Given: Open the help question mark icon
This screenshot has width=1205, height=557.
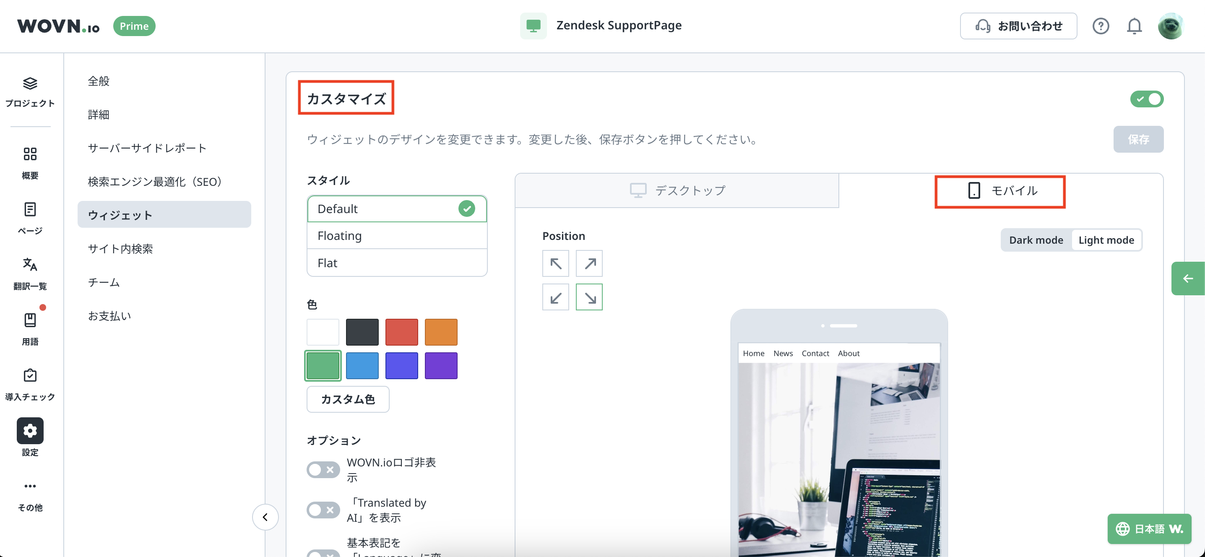Looking at the screenshot, I should [1100, 26].
